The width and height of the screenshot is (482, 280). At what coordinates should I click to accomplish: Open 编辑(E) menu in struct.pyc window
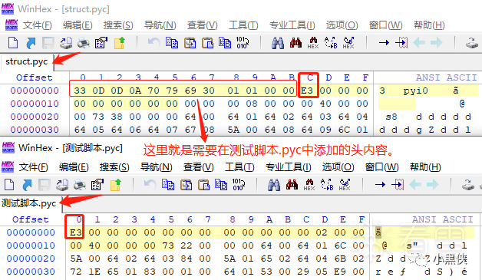[78, 25]
